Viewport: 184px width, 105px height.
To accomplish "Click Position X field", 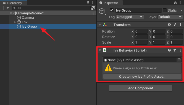I will click(x=141, y=31).
